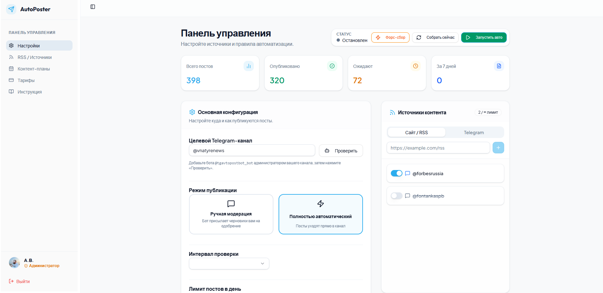Go to RSS / Источники section
Screen dimensions: 603x293
coord(39,57)
